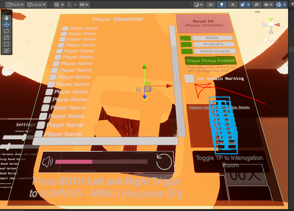Viewport: 294px width, 211px height.
Task: Open the Local handle rotation dropdown
Action: (36, 5)
